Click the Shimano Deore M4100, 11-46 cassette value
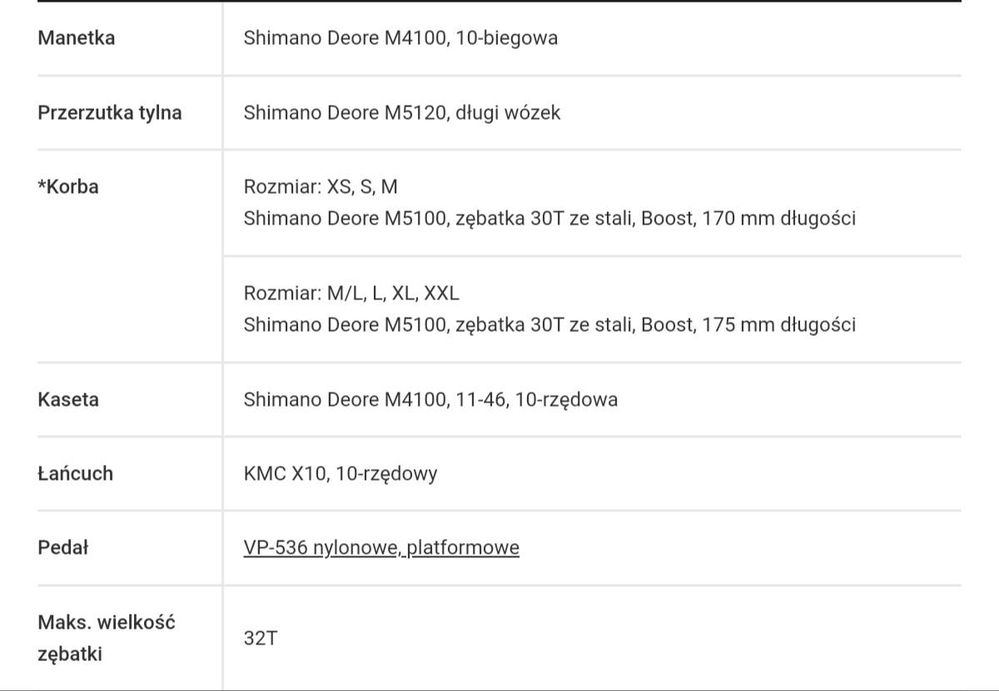 (x=430, y=399)
